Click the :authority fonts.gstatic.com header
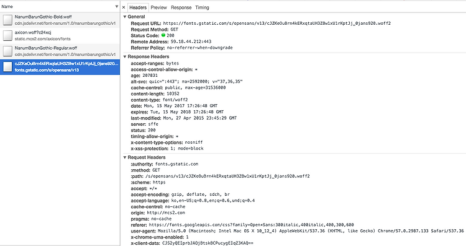Screen dimensions: 466x246 point(165,164)
